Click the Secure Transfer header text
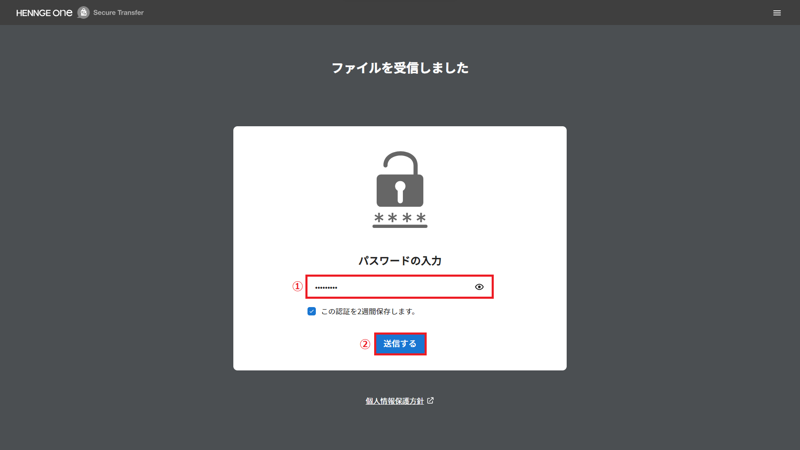Screen dimensions: 800x450 point(118,12)
